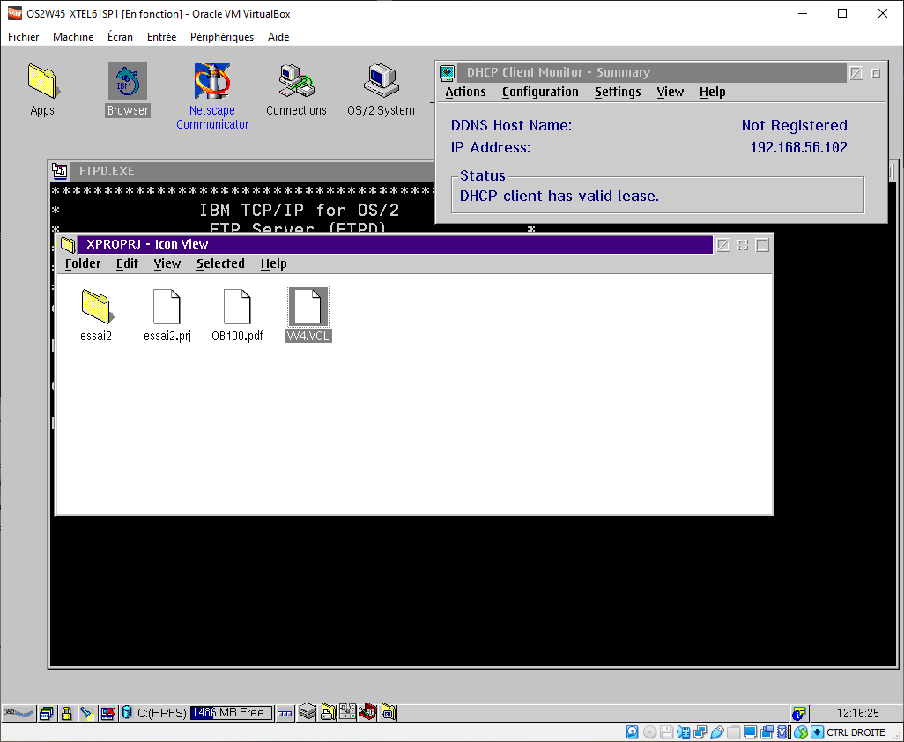Screen dimensions: 904x742
Task: Click the OS/2 Warp button in WarpCenter
Action: pos(18,713)
